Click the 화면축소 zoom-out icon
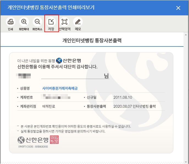Image resolution: width=189 pixels, height=164 pixels. [37, 22]
